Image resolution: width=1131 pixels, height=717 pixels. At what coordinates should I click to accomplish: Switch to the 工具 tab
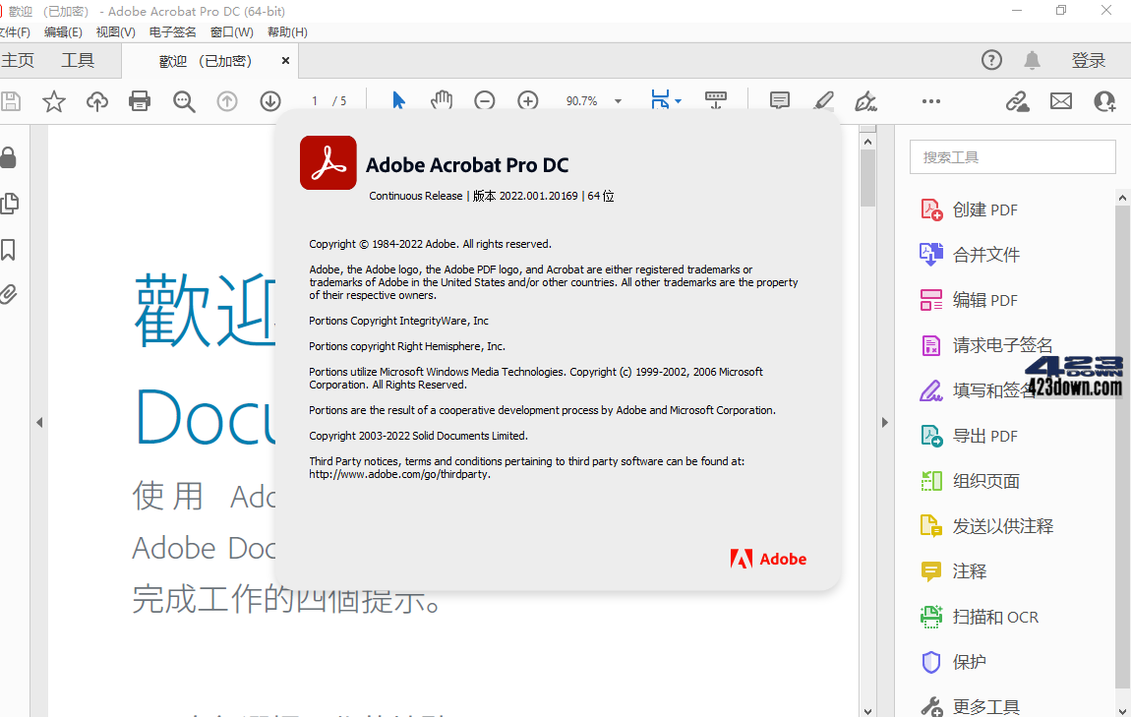tap(77, 60)
